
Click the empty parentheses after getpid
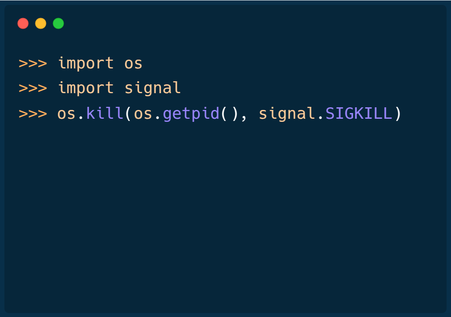(x=229, y=114)
